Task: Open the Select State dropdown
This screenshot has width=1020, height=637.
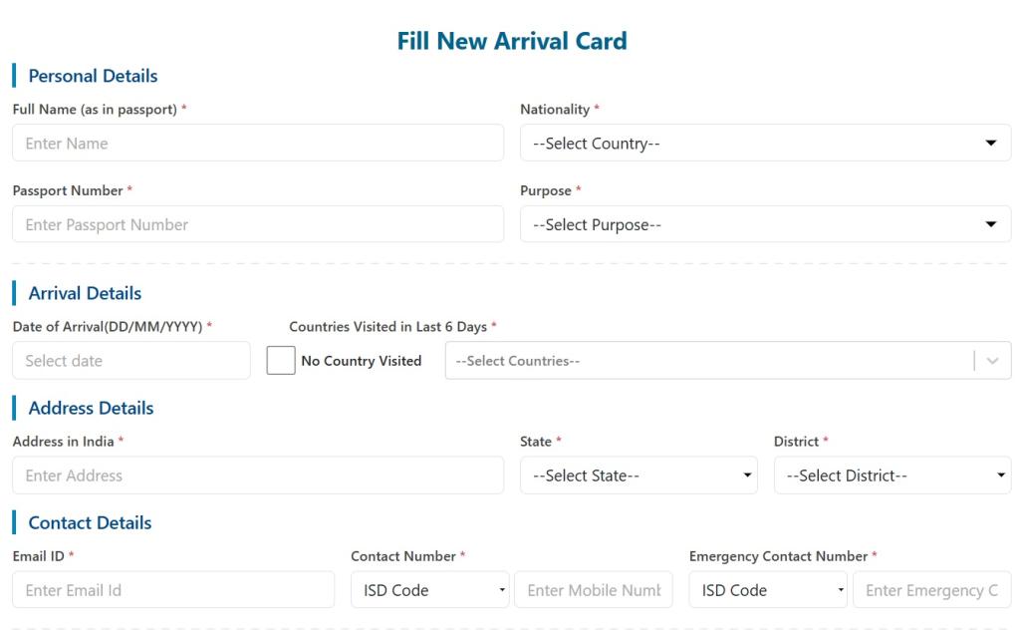Action: coord(638,476)
